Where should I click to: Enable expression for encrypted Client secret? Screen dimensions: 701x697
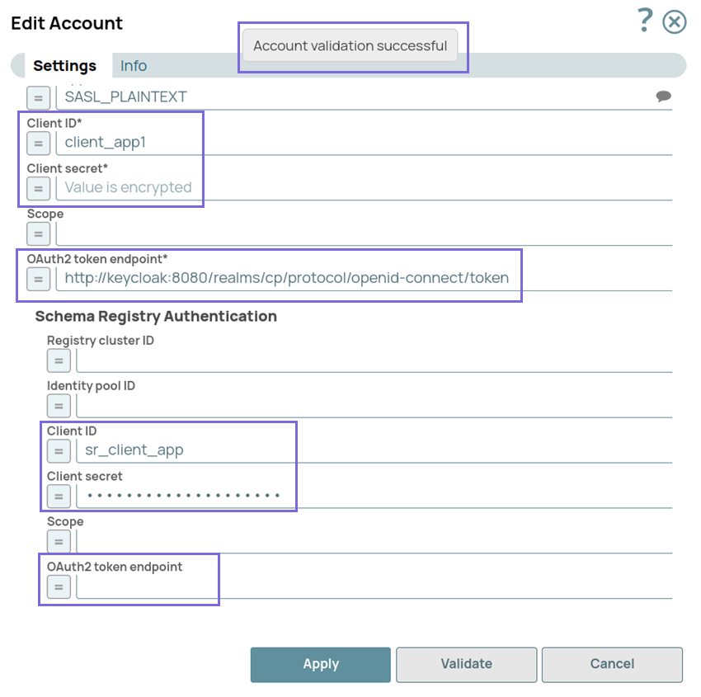coord(38,188)
